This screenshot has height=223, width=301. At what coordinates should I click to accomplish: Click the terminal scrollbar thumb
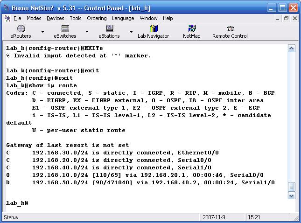pos(291,187)
